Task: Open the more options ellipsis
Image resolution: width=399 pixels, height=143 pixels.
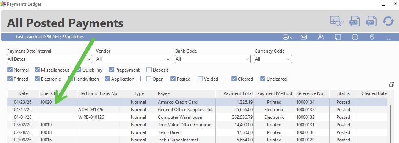Action: [389, 39]
